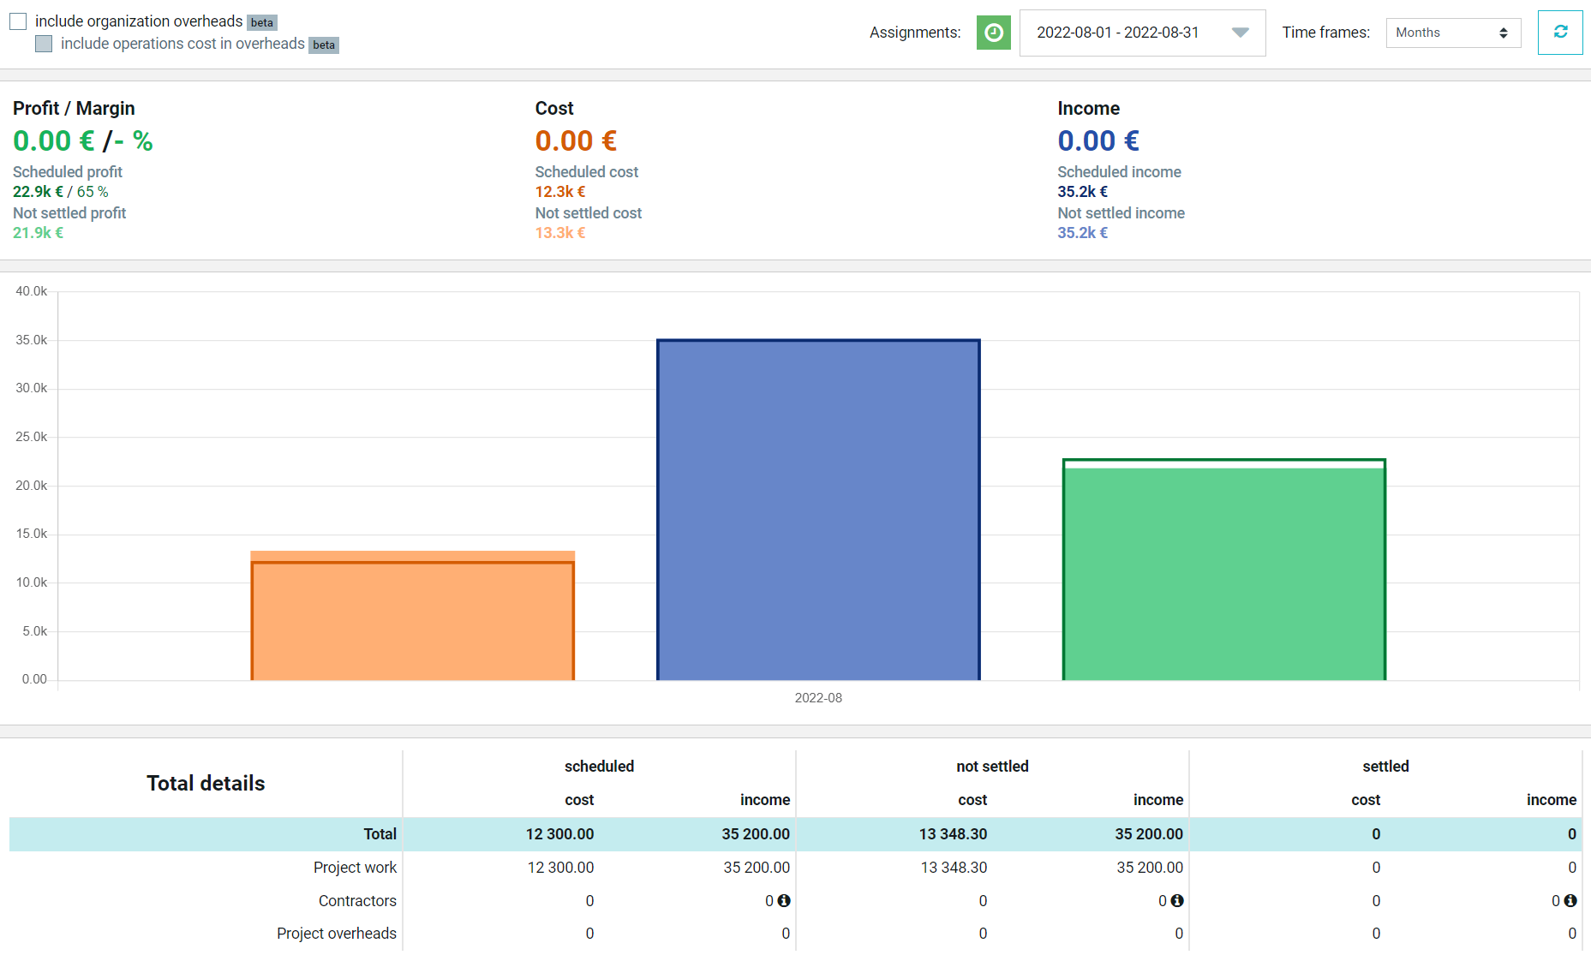
Task: Click info icon in scheduled Contractors income
Action: (784, 900)
